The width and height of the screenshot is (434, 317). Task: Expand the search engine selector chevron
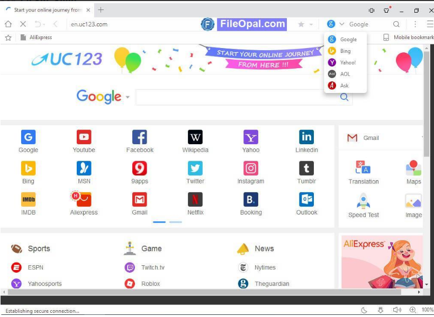point(342,24)
